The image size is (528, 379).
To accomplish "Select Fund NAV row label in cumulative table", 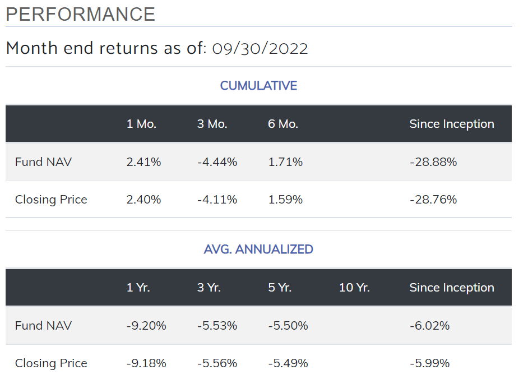I will (44, 162).
